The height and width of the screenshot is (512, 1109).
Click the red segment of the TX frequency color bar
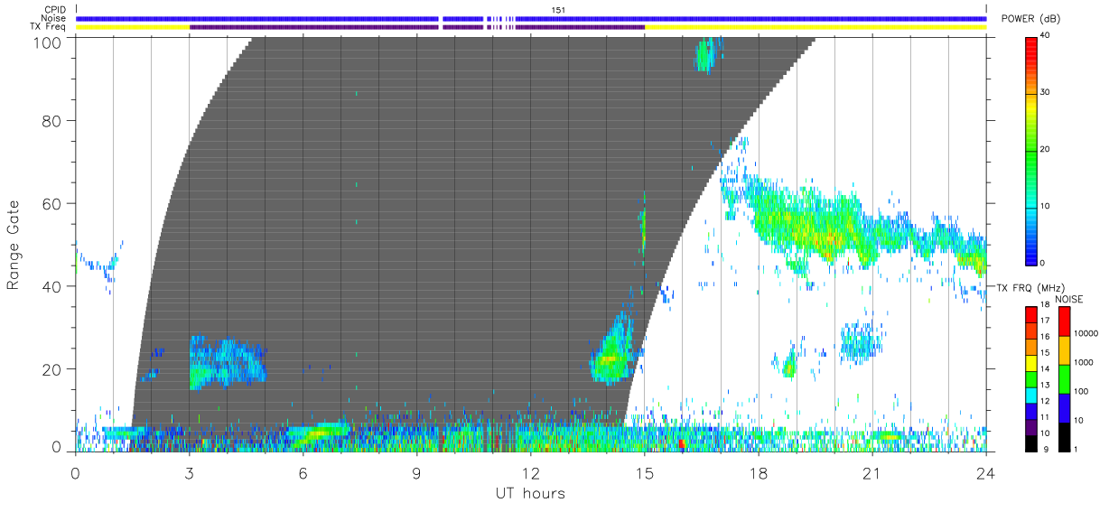click(x=1031, y=315)
